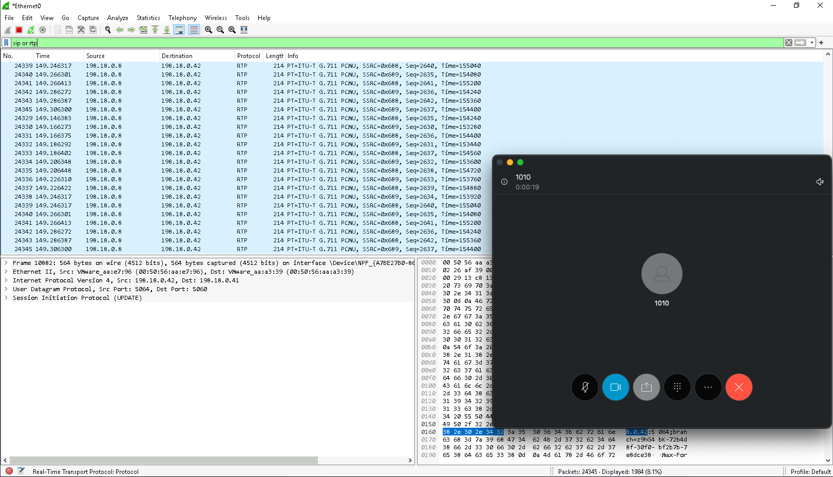833x477 pixels.
Task: Toggle video camera in call
Action: tap(615, 387)
